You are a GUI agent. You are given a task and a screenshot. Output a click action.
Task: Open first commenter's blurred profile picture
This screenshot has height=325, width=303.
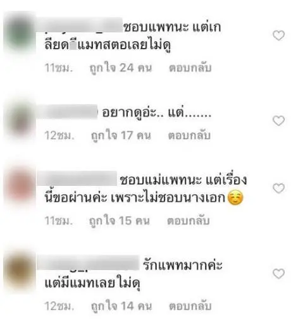point(20,34)
